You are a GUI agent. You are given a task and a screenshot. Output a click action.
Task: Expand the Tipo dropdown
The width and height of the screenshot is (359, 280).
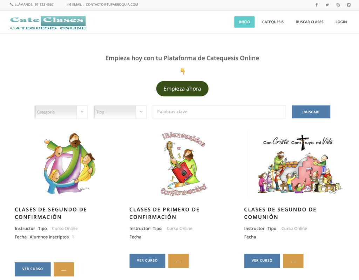pyautogui.click(x=120, y=112)
